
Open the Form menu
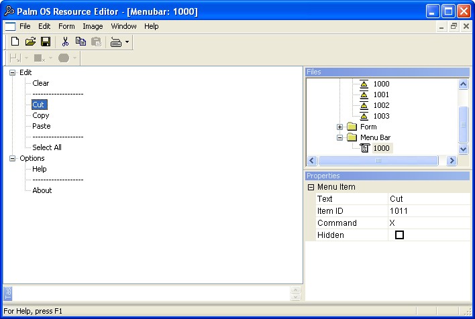pos(66,26)
